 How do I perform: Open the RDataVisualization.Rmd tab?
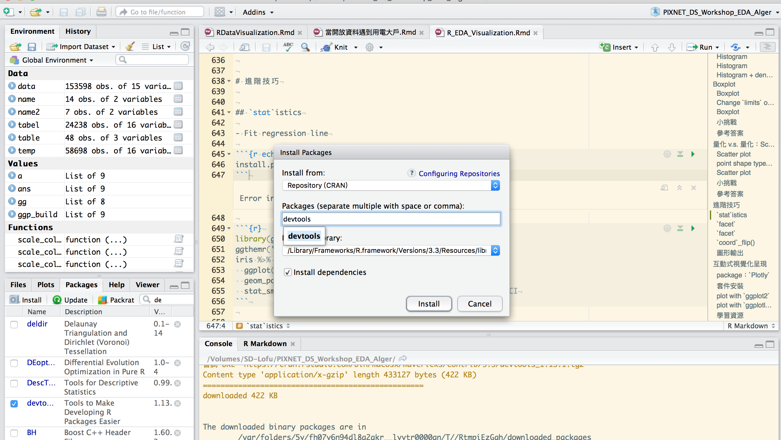(x=255, y=33)
